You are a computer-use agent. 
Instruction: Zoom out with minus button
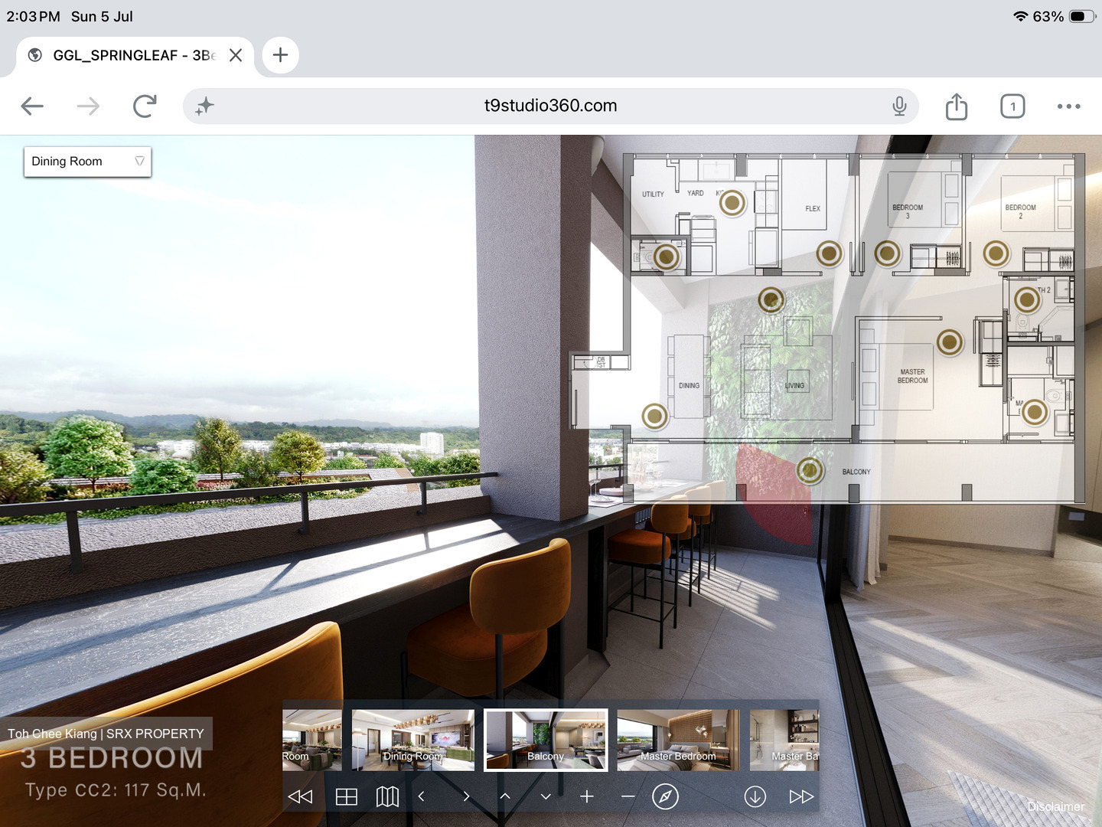coord(628,796)
